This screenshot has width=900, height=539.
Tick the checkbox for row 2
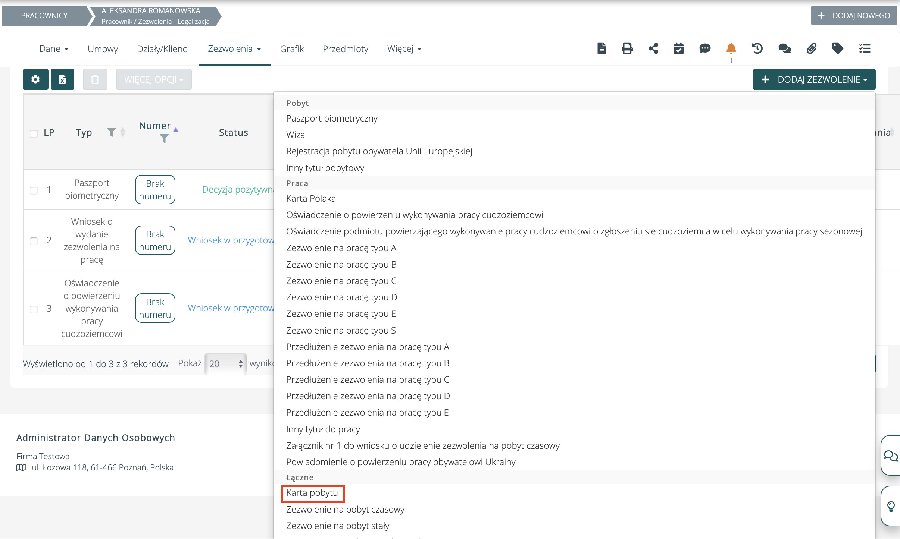pyautogui.click(x=34, y=241)
